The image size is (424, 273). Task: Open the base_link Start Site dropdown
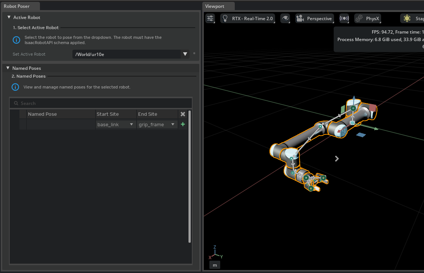(x=116, y=124)
